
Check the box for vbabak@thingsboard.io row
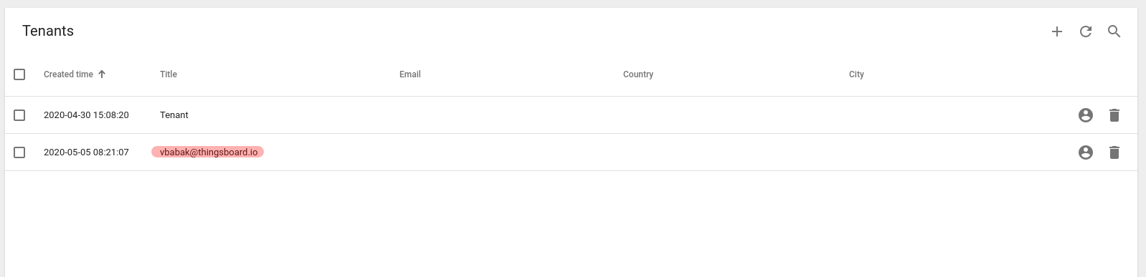point(19,152)
